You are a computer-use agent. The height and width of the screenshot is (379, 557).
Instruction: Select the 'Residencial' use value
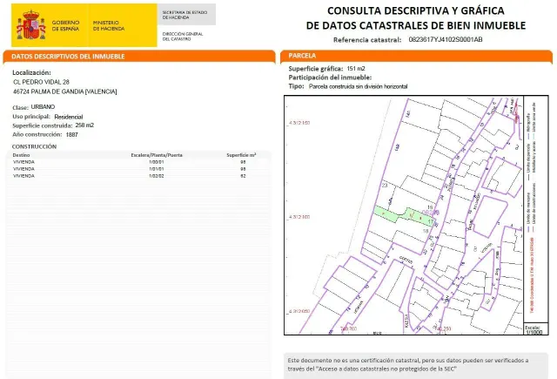69,117
